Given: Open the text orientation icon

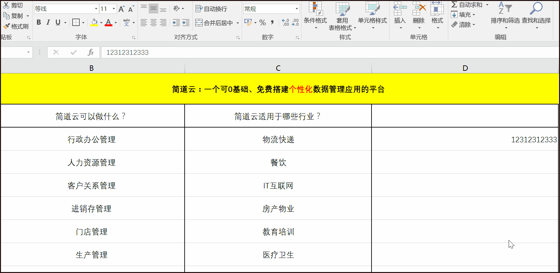Looking at the screenshot, I should (x=177, y=9).
